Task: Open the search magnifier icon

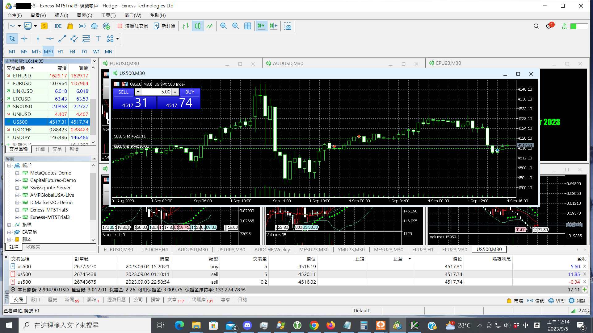Action: (536, 26)
